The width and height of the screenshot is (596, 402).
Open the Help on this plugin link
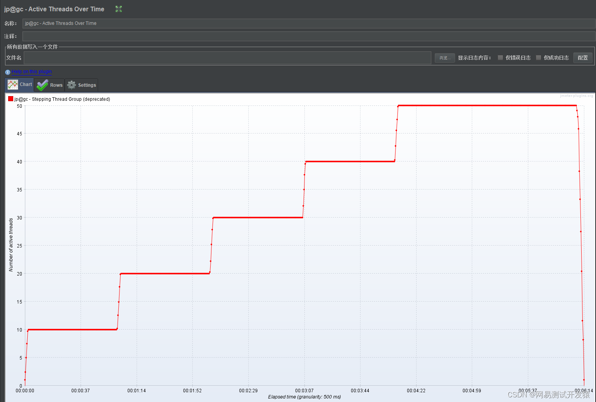point(32,72)
